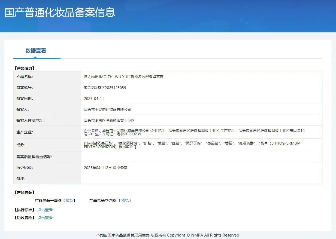Click the 备案编号 label cell
This screenshot has width=336, height=239.
47,88
